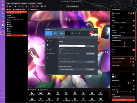Click the Bandicam advanced settings button
This screenshot has height=103, width=137.
(90, 53)
